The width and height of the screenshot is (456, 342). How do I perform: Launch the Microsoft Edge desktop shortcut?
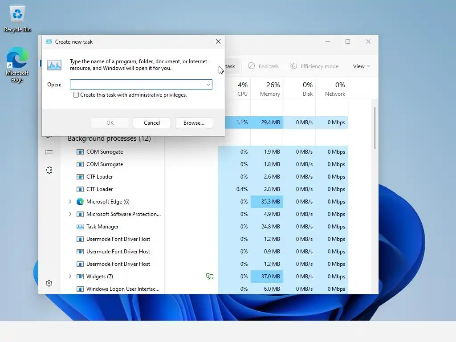pos(17,65)
